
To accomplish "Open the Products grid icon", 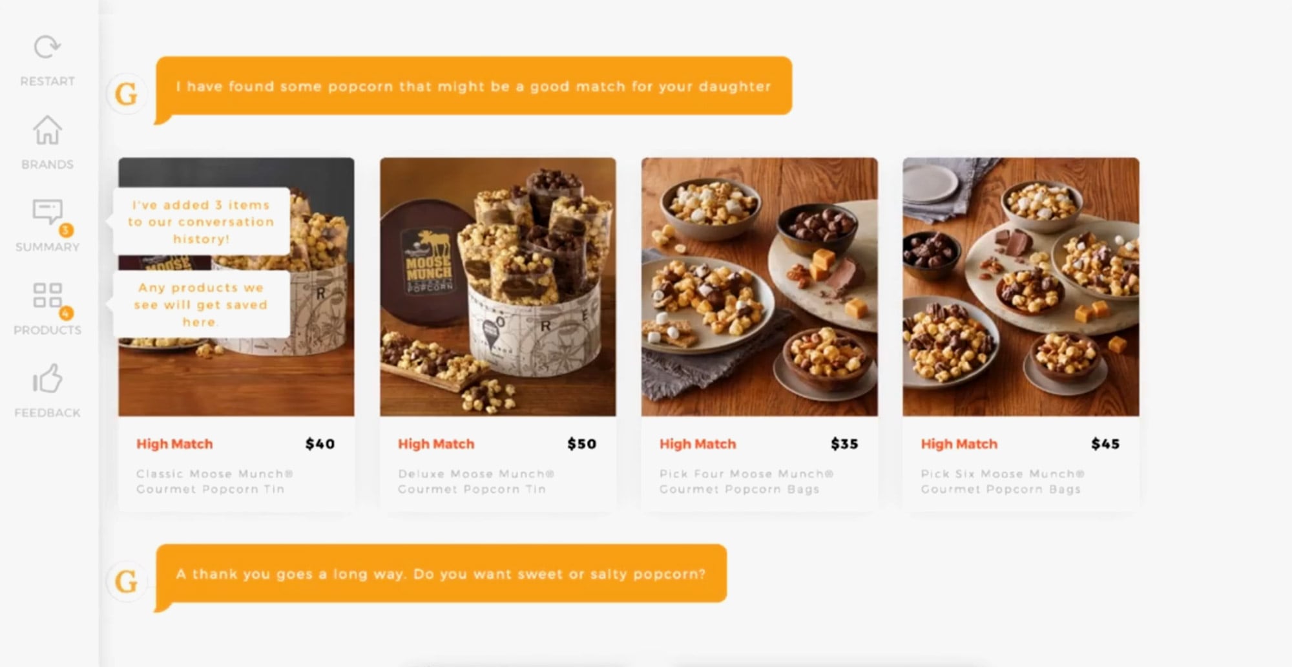I will tap(47, 295).
